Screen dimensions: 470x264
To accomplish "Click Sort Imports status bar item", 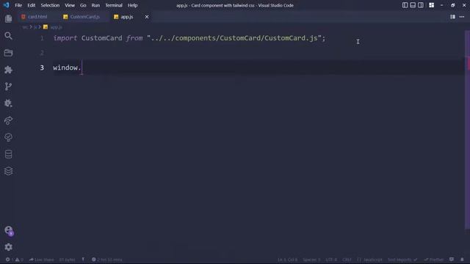I will pos(402,260).
